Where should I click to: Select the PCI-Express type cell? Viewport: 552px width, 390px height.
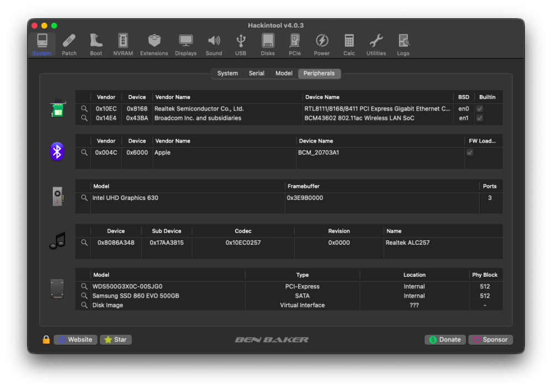pos(302,286)
